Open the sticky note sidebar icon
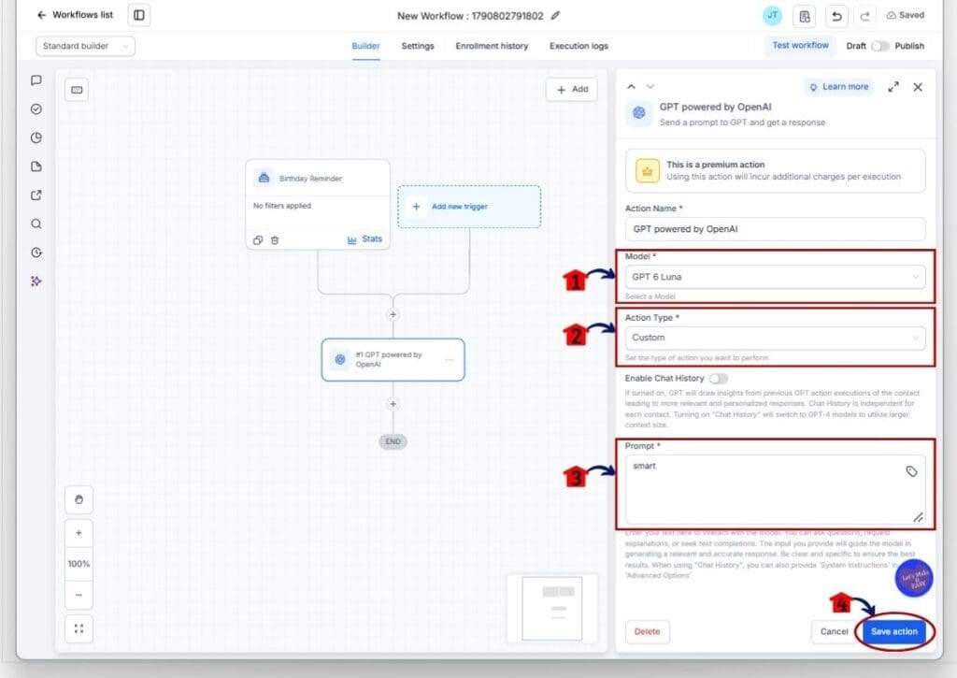The image size is (957, 678). click(36, 166)
